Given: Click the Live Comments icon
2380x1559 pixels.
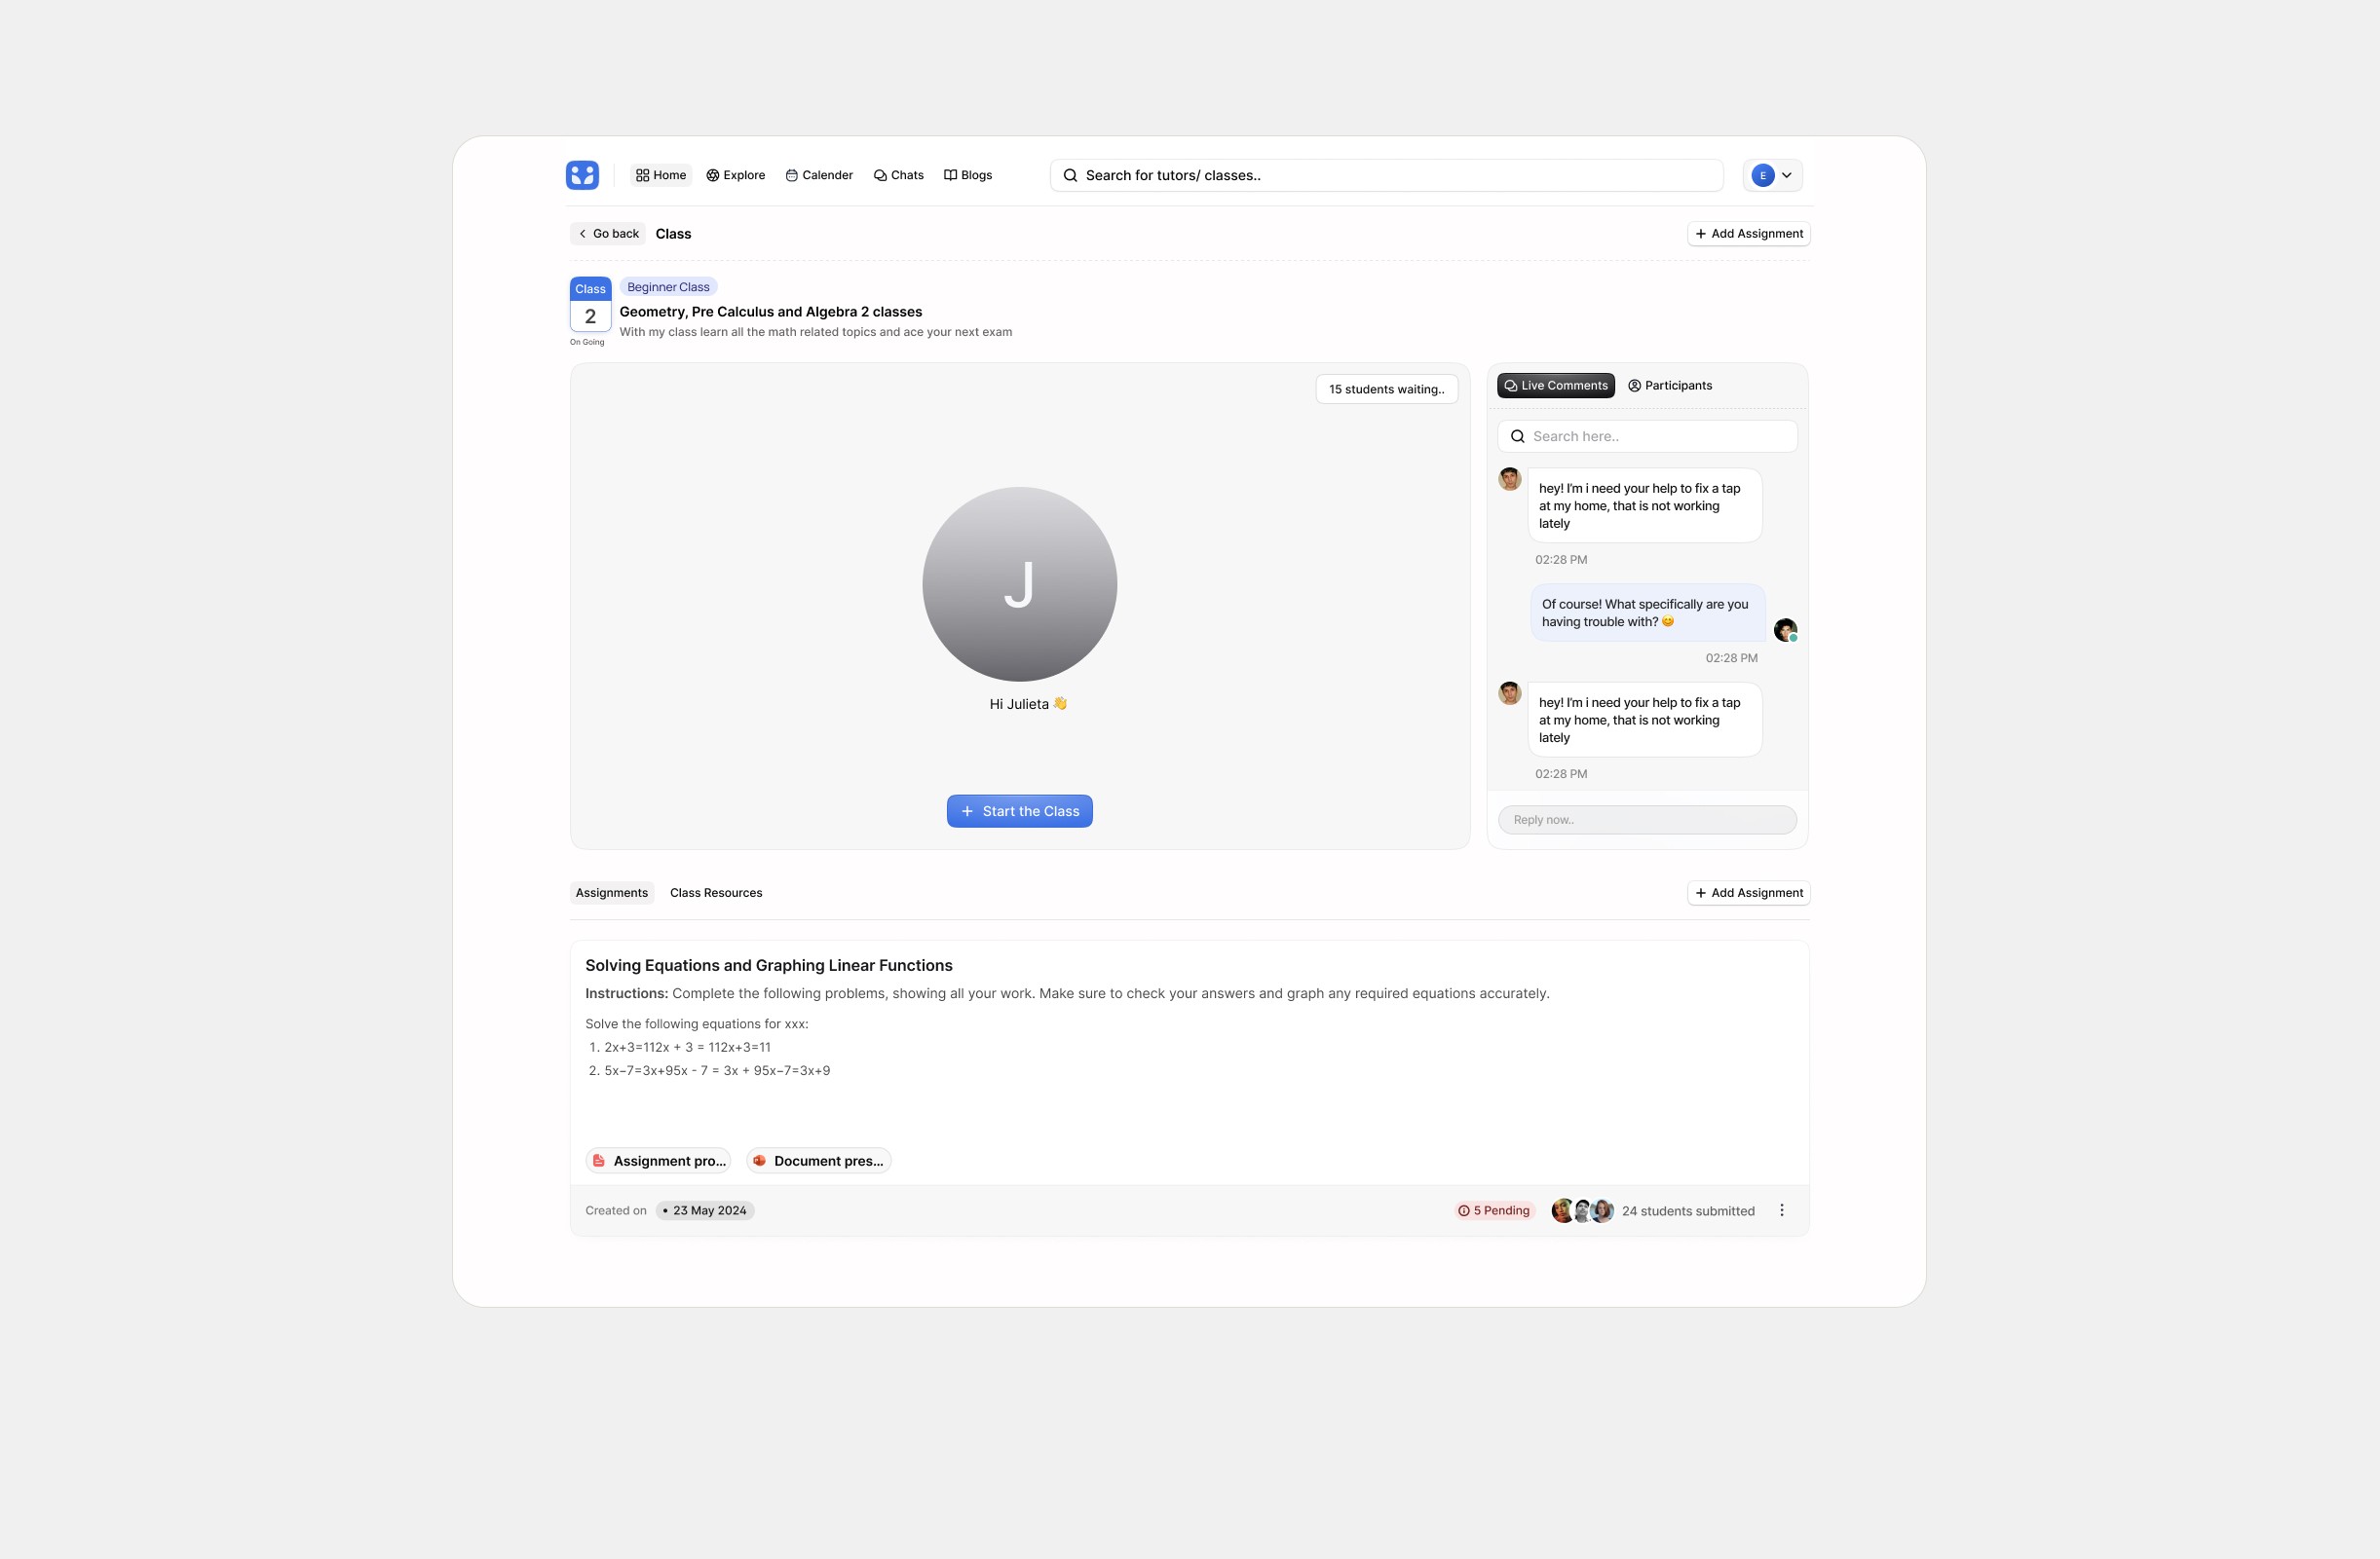Looking at the screenshot, I should (1511, 385).
